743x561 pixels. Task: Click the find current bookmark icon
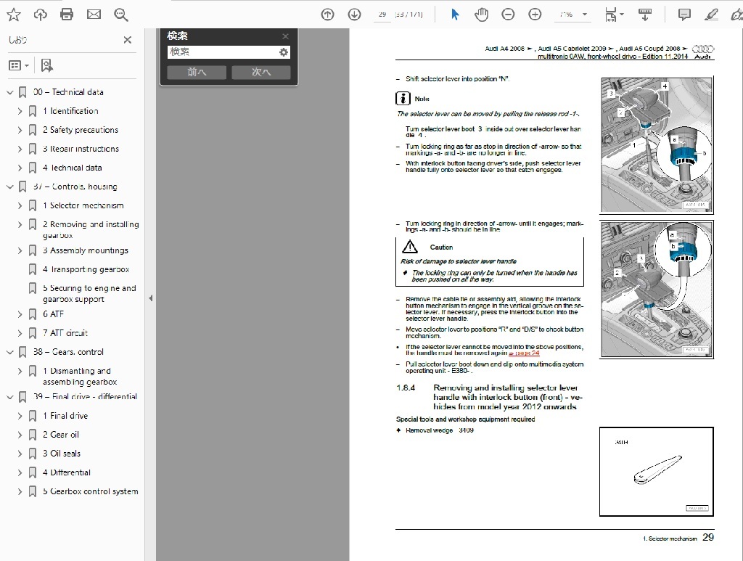point(46,65)
